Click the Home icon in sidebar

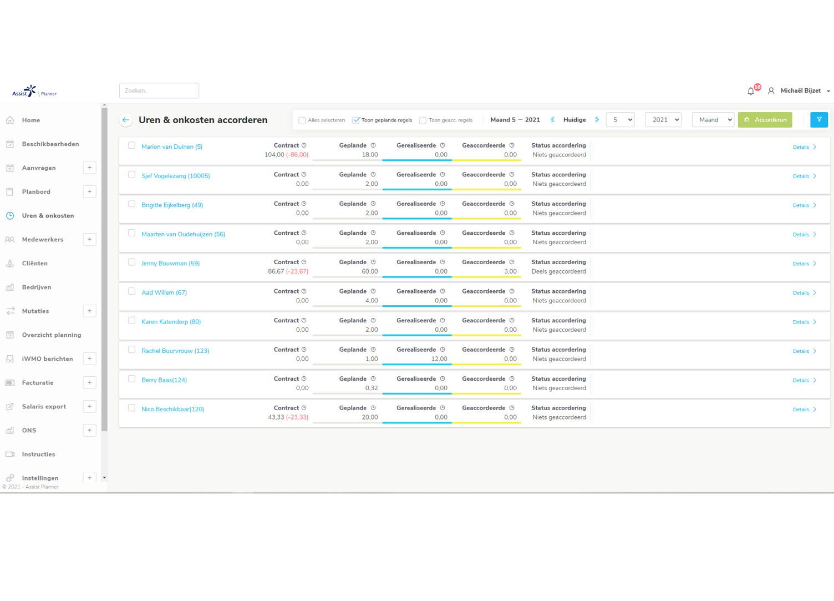10,120
